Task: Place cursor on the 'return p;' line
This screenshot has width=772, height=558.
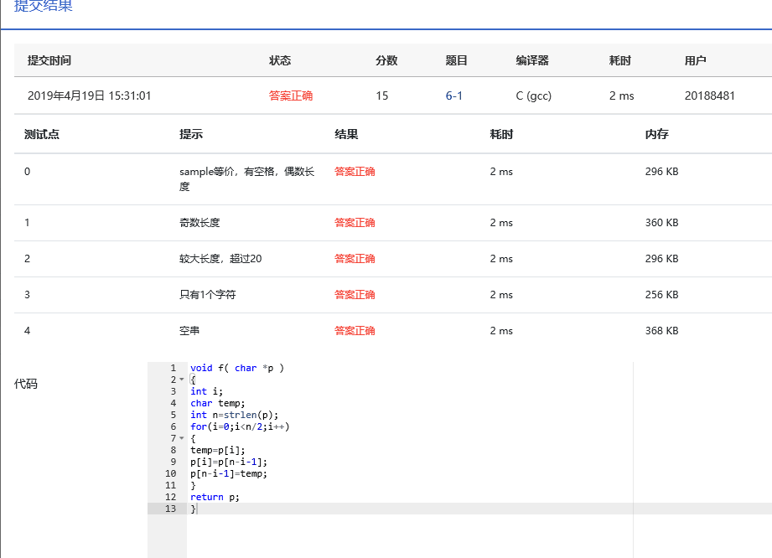Action: (215, 497)
